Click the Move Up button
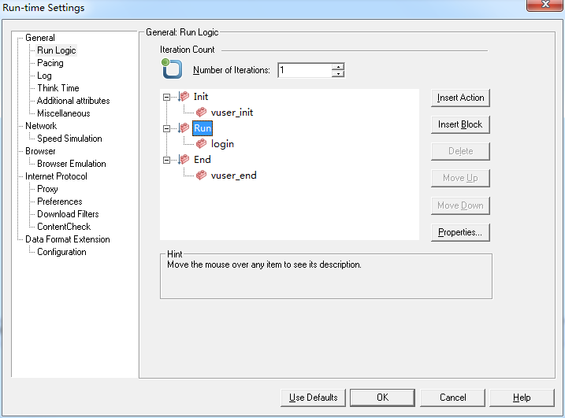This screenshot has width=565, height=418. click(460, 178)
